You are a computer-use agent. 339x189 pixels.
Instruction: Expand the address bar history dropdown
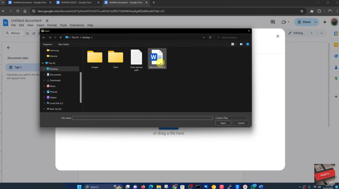click(x=204, y=37)
